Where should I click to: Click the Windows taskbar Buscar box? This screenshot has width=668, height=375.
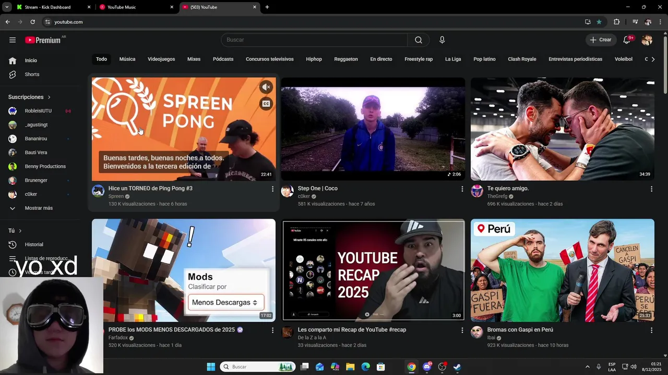coord(258,367)
